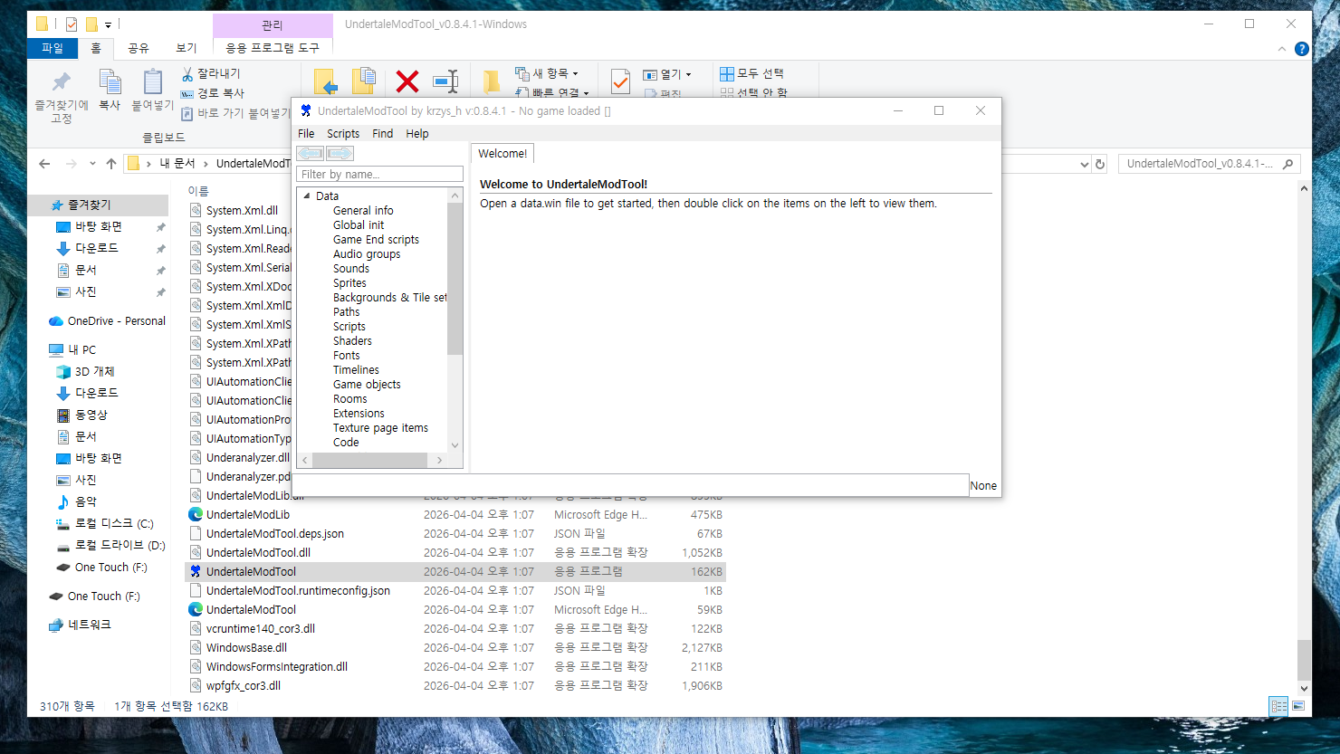Click the 새 폴더 (New Folder) icon
The height and width of the screenshot is (754, 1340).
tap(490, 81)
